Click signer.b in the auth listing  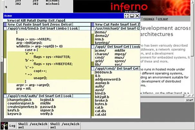point(47,110)
